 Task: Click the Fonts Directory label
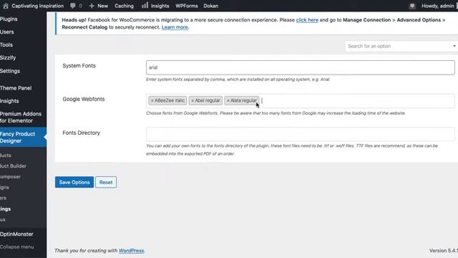tap(81, 133)
